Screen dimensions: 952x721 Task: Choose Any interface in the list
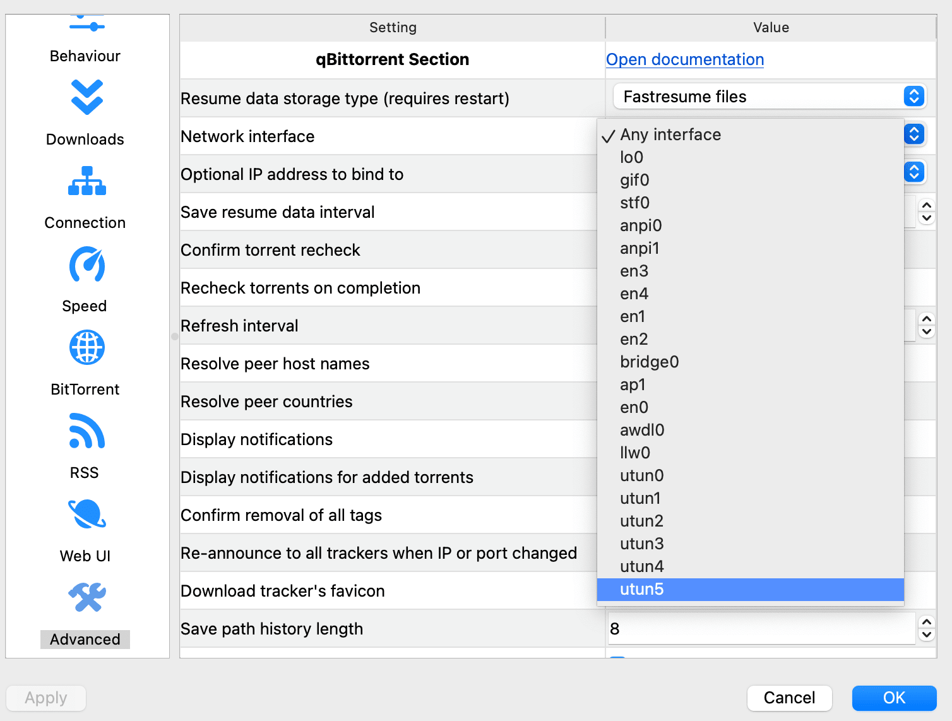pos(751,134)
